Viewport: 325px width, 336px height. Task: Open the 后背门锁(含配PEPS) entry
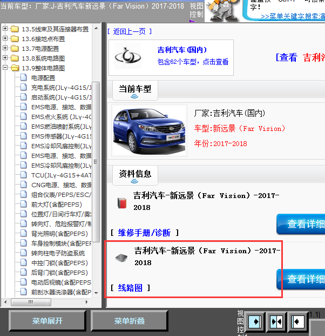pyautogui.click(x=59, y=273)
